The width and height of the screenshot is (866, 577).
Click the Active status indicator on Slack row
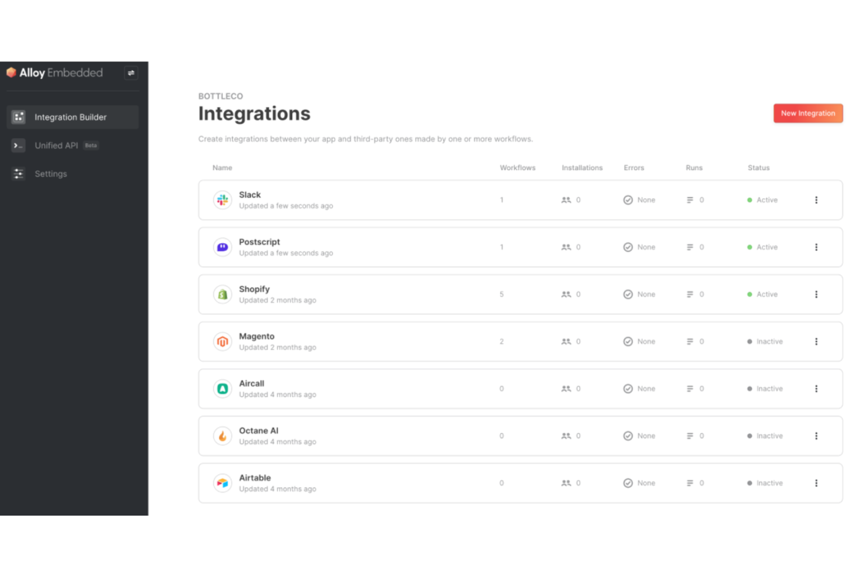(x=750, y=200)
